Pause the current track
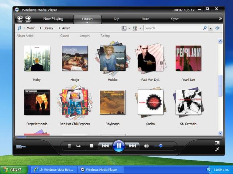The height and width of the screenshot is (174, 233). (119, 146)
